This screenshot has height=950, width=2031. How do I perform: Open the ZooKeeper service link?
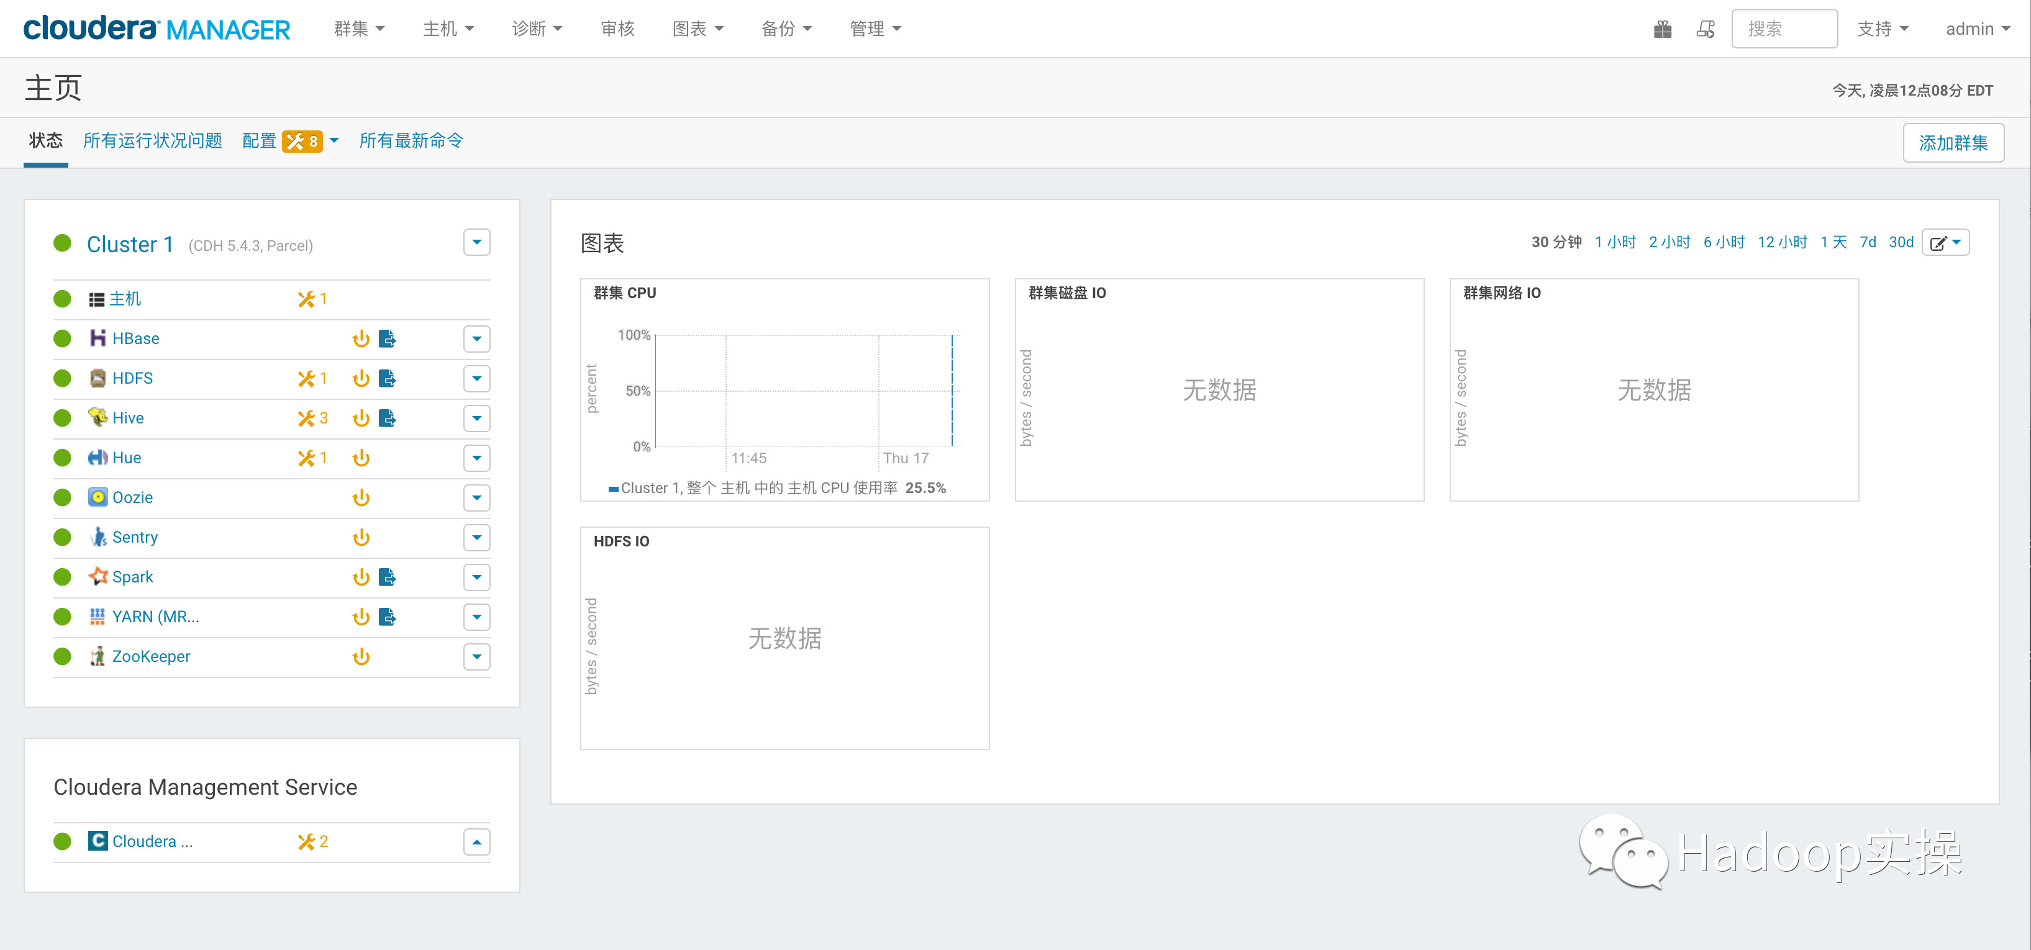tap(152, 657)
